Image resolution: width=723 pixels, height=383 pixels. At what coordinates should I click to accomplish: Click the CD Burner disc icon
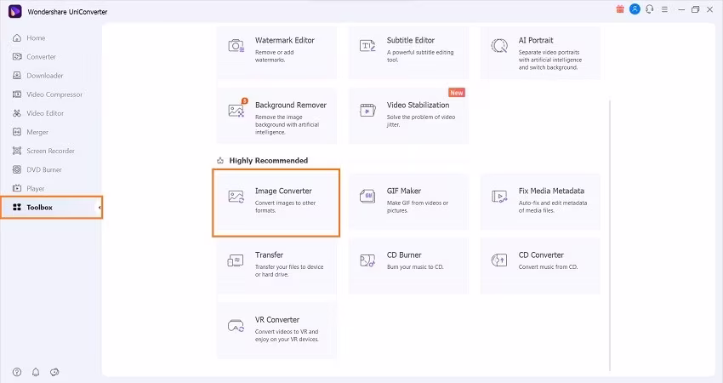pos(367,260)
